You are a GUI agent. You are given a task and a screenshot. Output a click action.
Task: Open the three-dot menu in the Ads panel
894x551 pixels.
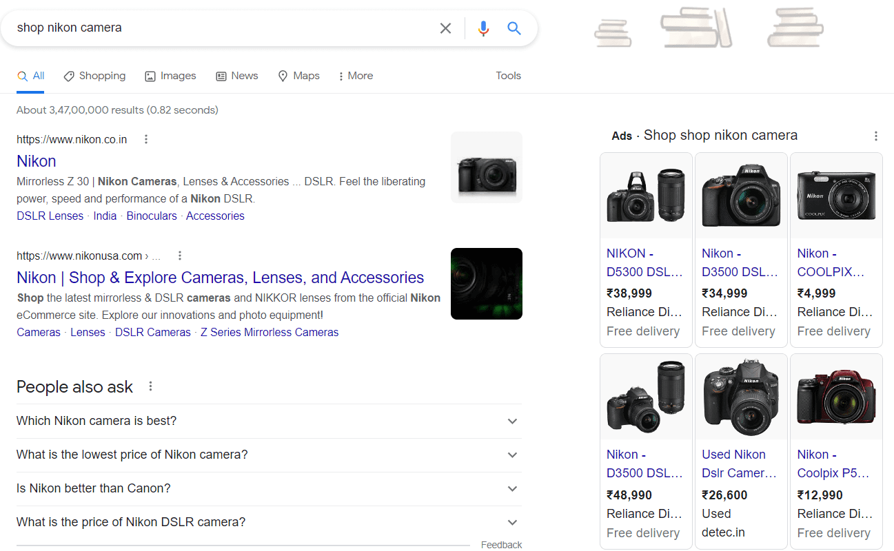pos(875,136)
